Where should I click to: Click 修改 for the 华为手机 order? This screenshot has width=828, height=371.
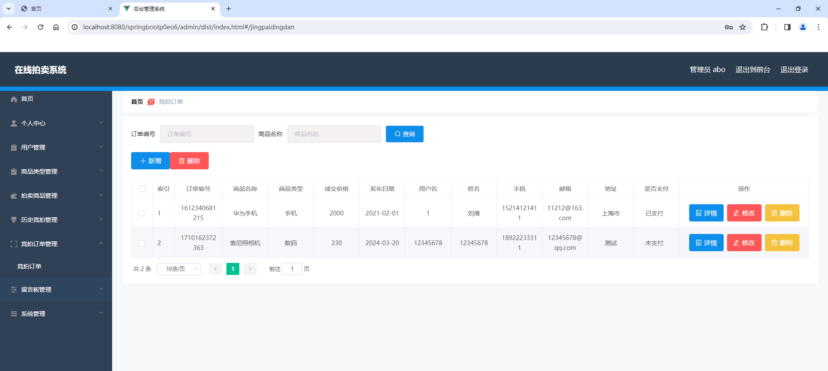coord(744,213)
